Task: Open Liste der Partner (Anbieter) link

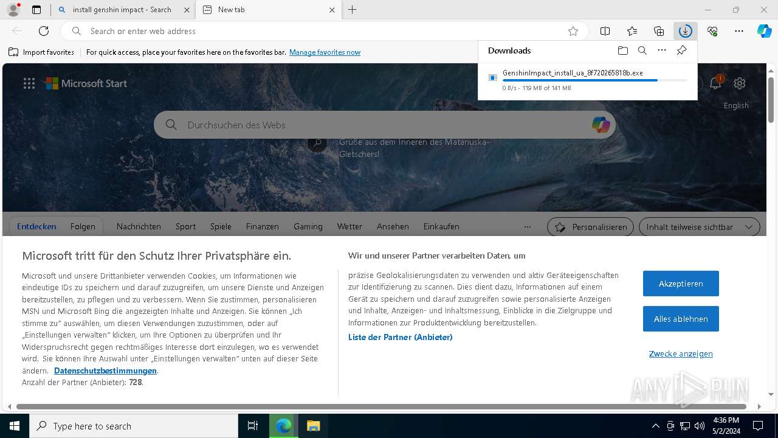Action: click(400, 337)
